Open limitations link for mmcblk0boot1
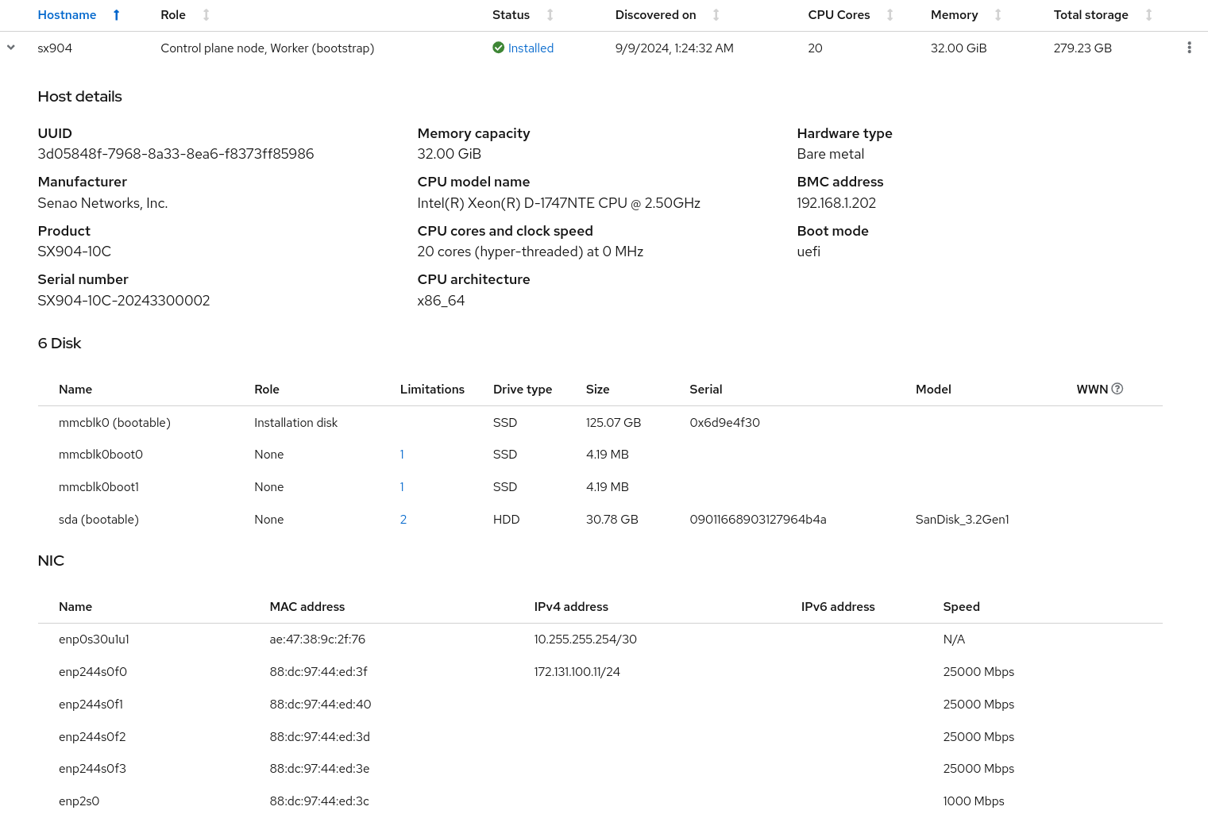The height and width of the screenshot is (818, 1208). coord(402,487)
